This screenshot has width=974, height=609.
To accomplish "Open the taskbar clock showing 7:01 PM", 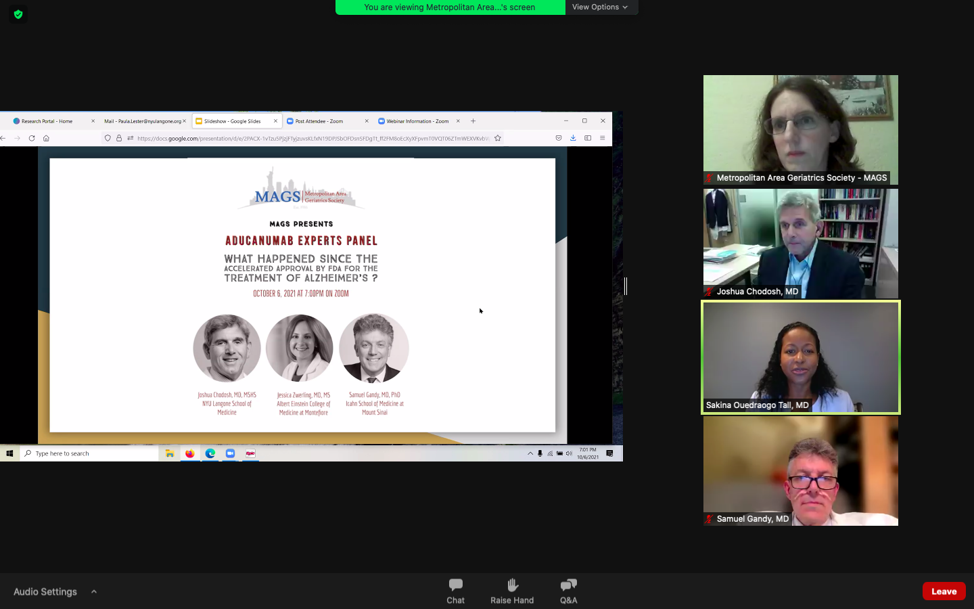I will (588, 453).
